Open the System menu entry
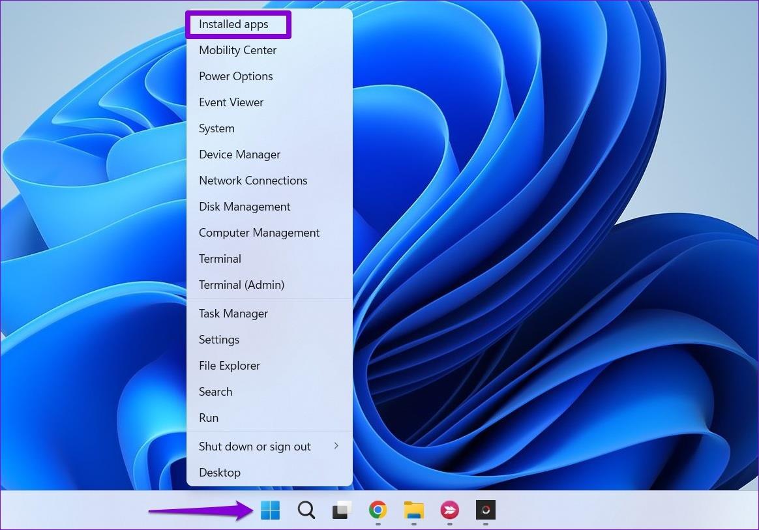 click(216, 128)
